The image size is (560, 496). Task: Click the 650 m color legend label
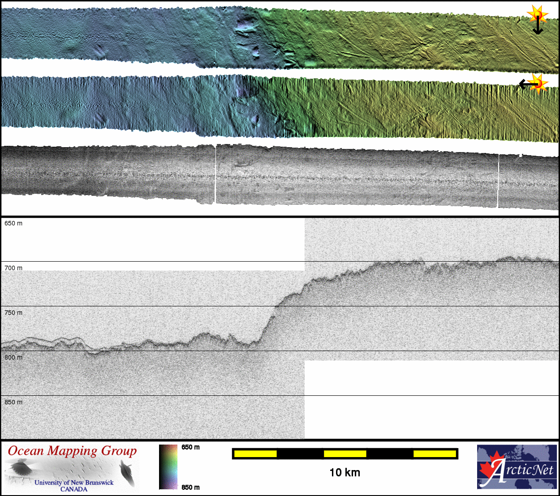(x=191, y=447)
